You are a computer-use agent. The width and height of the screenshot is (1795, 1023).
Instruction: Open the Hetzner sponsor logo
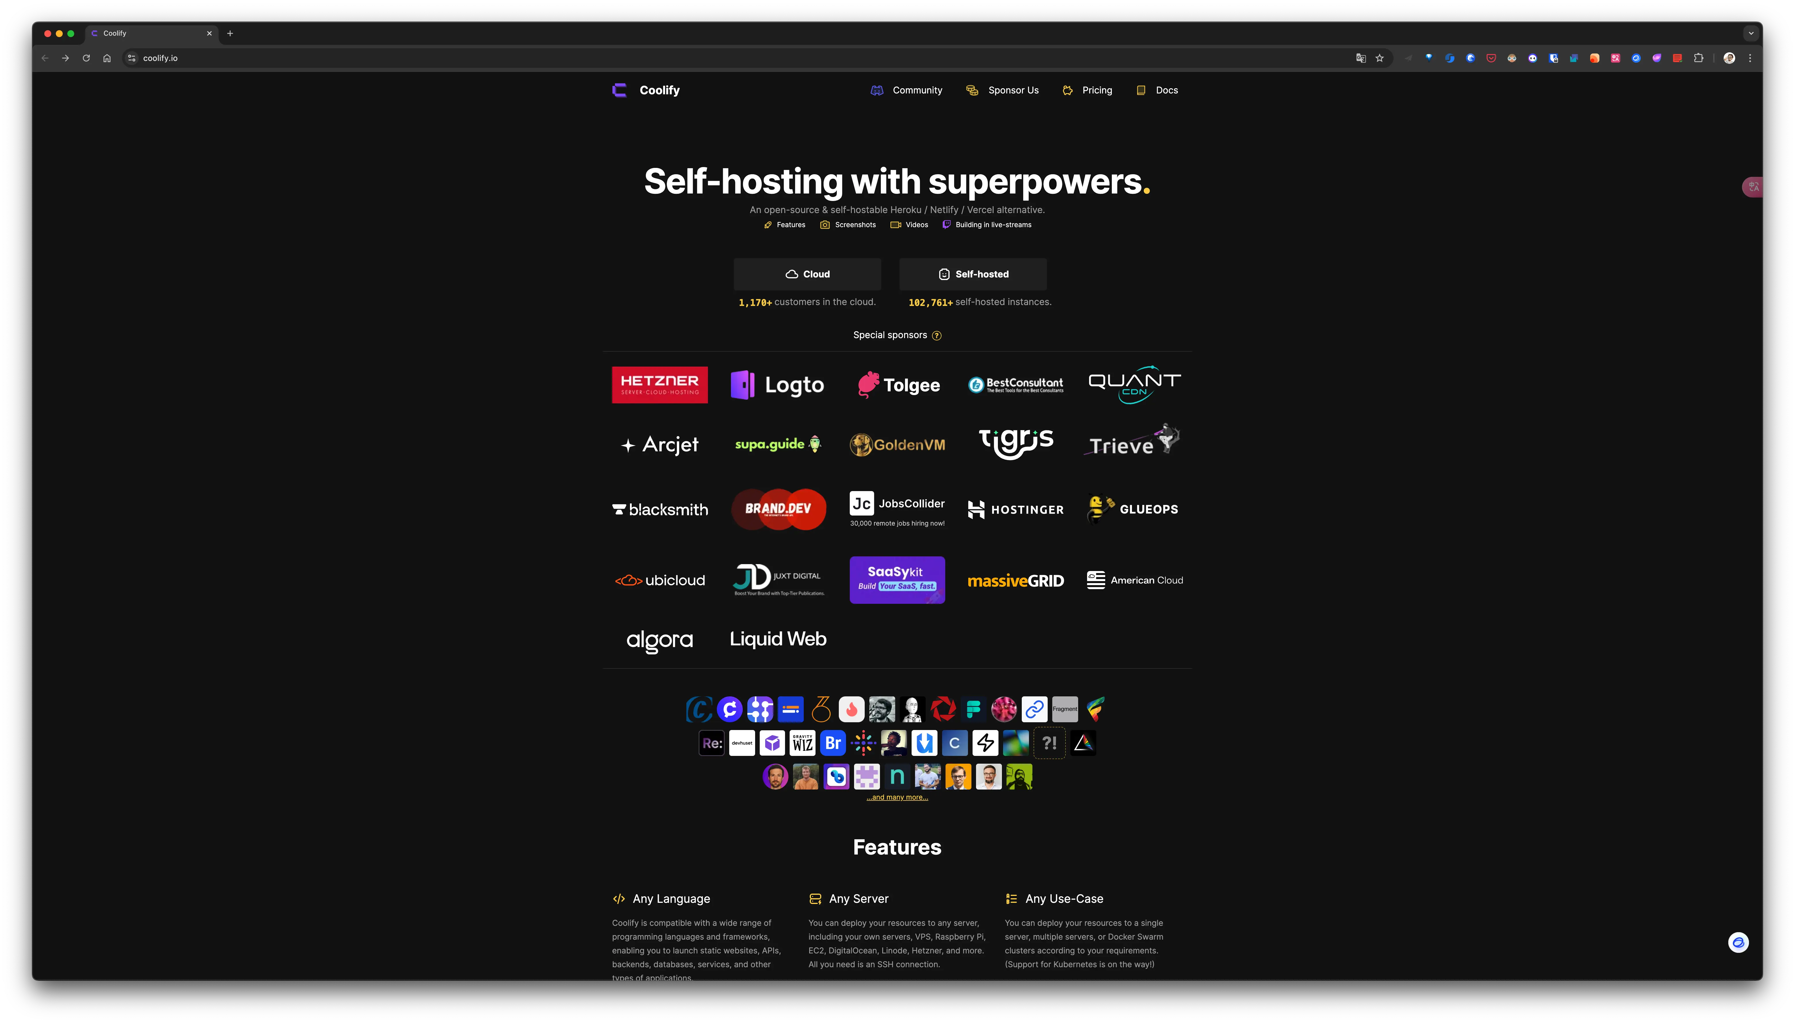pyautogui.click(x=659, y=384)
